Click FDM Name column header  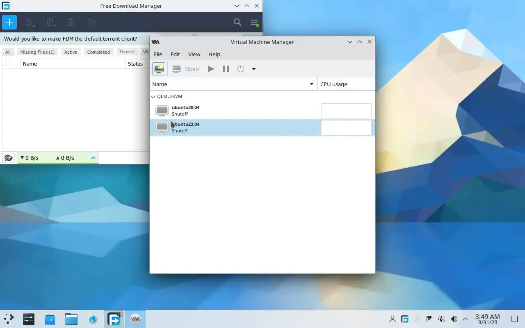tap(73, 64)
